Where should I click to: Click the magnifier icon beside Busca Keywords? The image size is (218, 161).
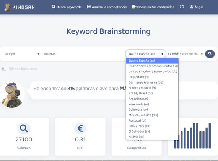point(54,7)
